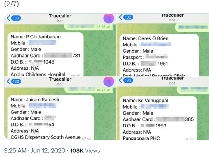Screen dimensions: 209x157
Task: Tap the back chevron above P Chidambaram's details
Action: click(x=8, y=18)
